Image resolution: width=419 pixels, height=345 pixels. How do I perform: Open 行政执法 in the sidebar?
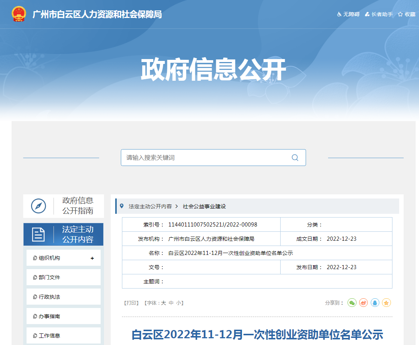[x=49, y=297]
